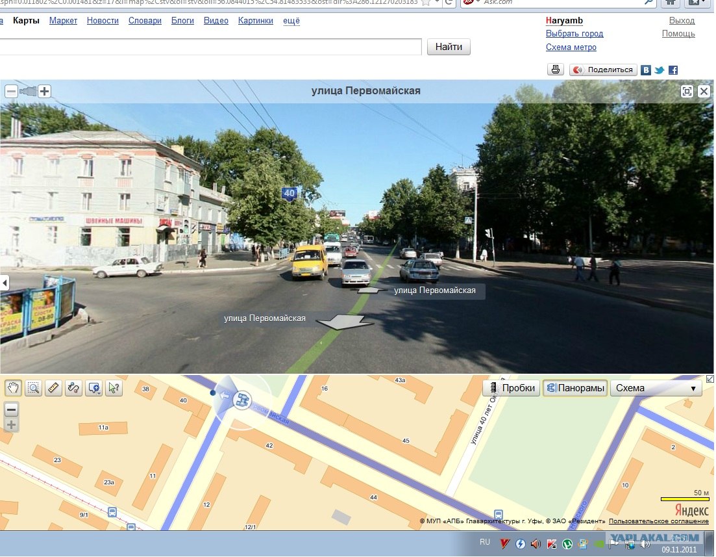Zoom out the panorama view
The height and width of the screenshot is (557, 716).
pos(12,92)
